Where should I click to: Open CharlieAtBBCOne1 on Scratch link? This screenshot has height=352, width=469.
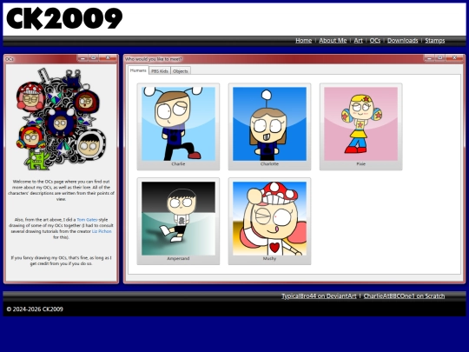tap(404, 296)
